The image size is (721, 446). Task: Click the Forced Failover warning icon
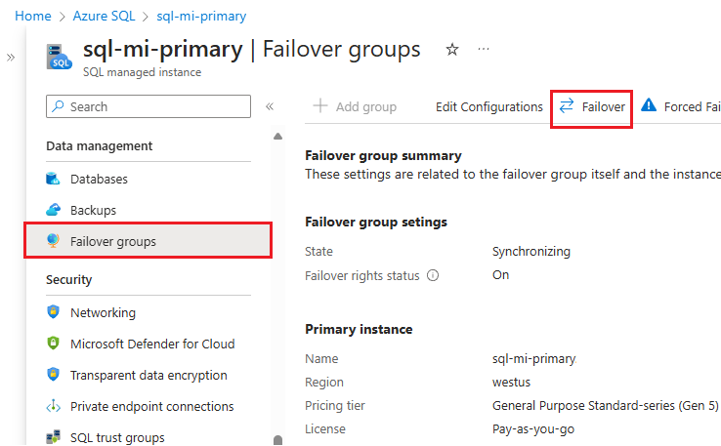(649, 106)
